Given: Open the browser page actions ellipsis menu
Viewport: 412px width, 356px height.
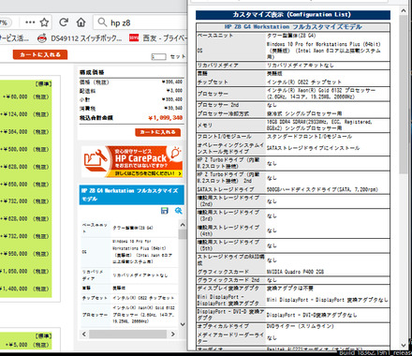Looking at the screenshot, I should [30, 22].
